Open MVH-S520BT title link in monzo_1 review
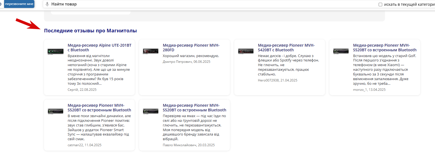Image resolution: width=435 pixels, height=158 pixels. click(385, 47)
